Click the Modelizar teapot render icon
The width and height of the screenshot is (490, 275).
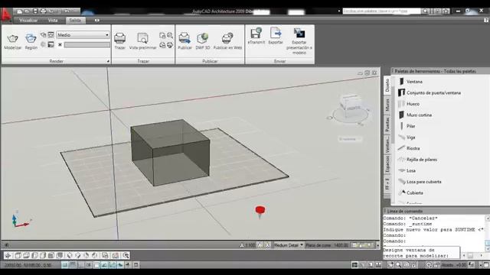click(12, 39)
